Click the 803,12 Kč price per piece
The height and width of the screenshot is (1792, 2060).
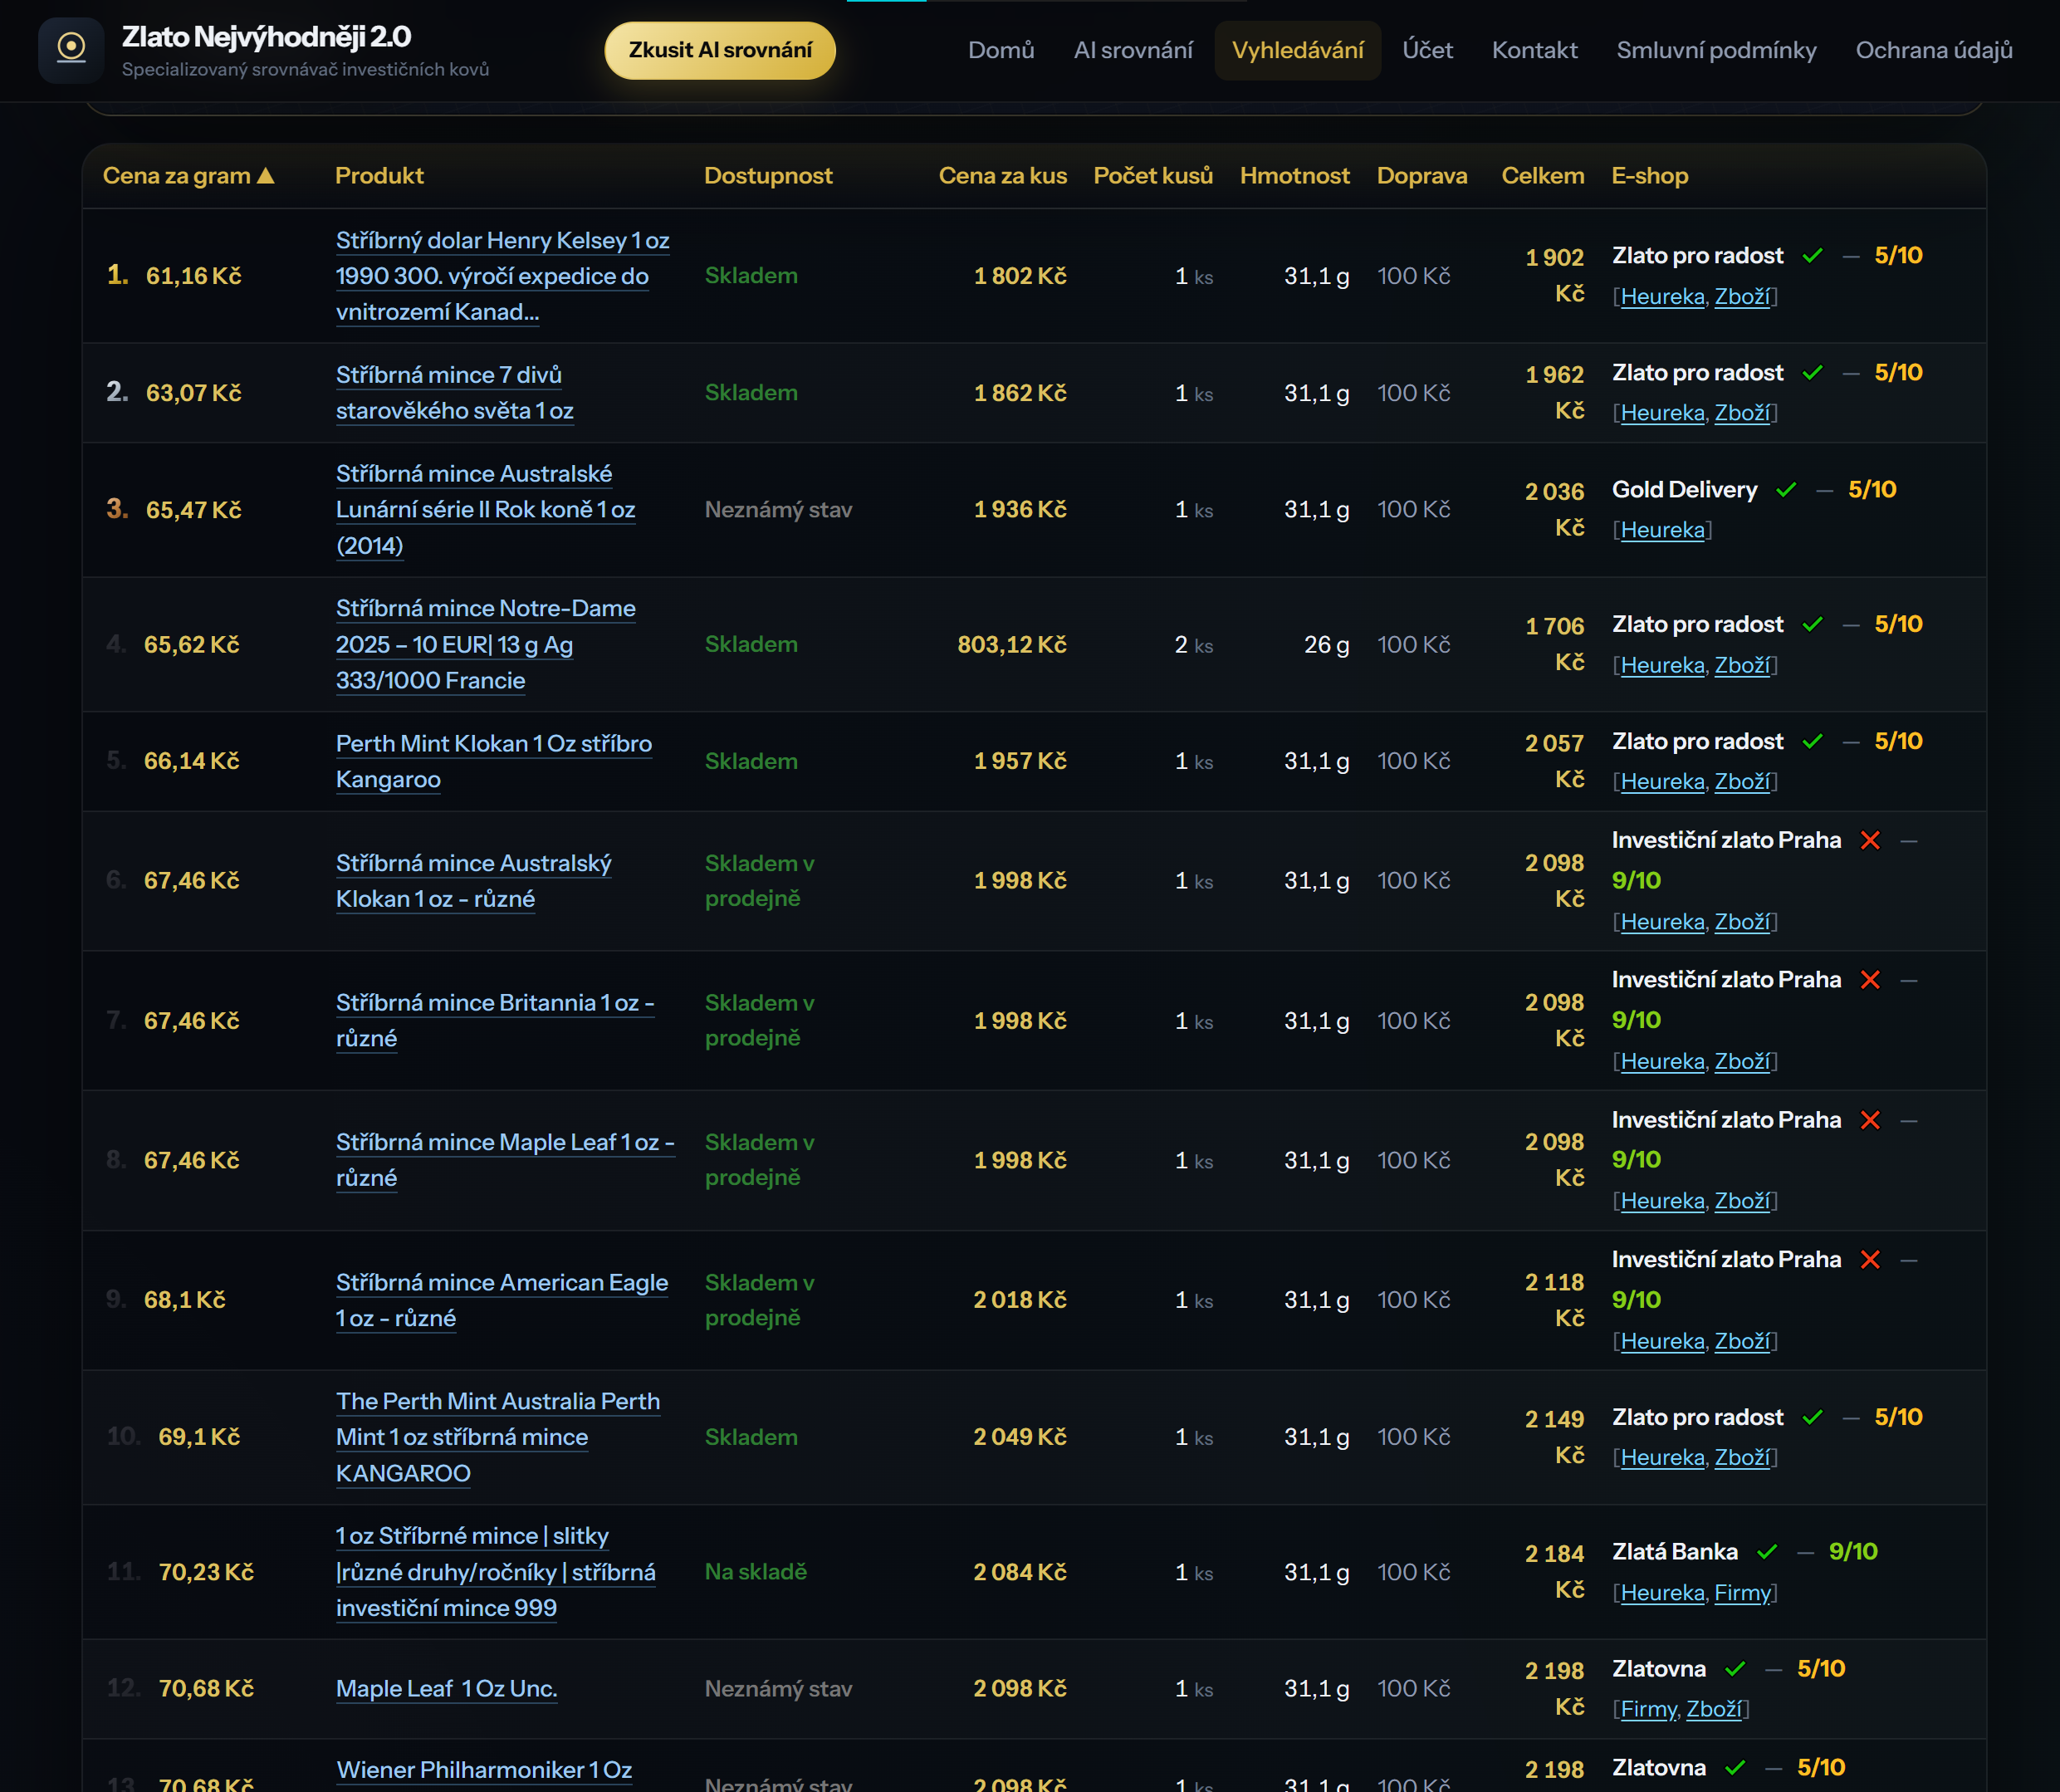(x=1012, y=645)
